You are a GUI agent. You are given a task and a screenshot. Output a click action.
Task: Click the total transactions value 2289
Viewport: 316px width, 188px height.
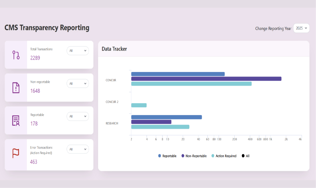[35, 58]
